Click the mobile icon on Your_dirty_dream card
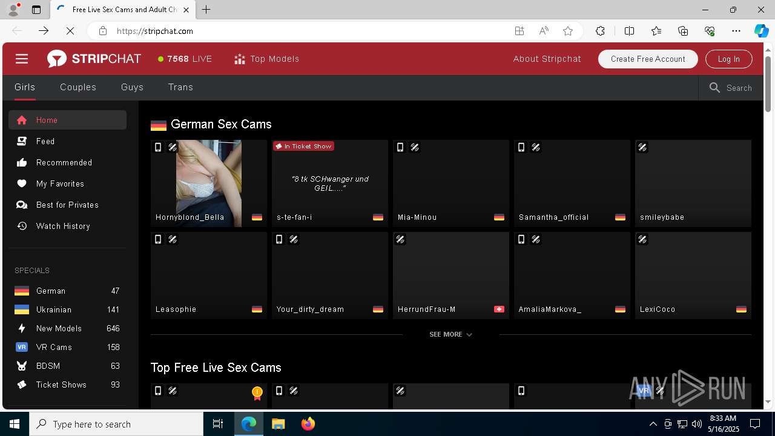Viewport: 775px width, 436px height. (279, 239)
